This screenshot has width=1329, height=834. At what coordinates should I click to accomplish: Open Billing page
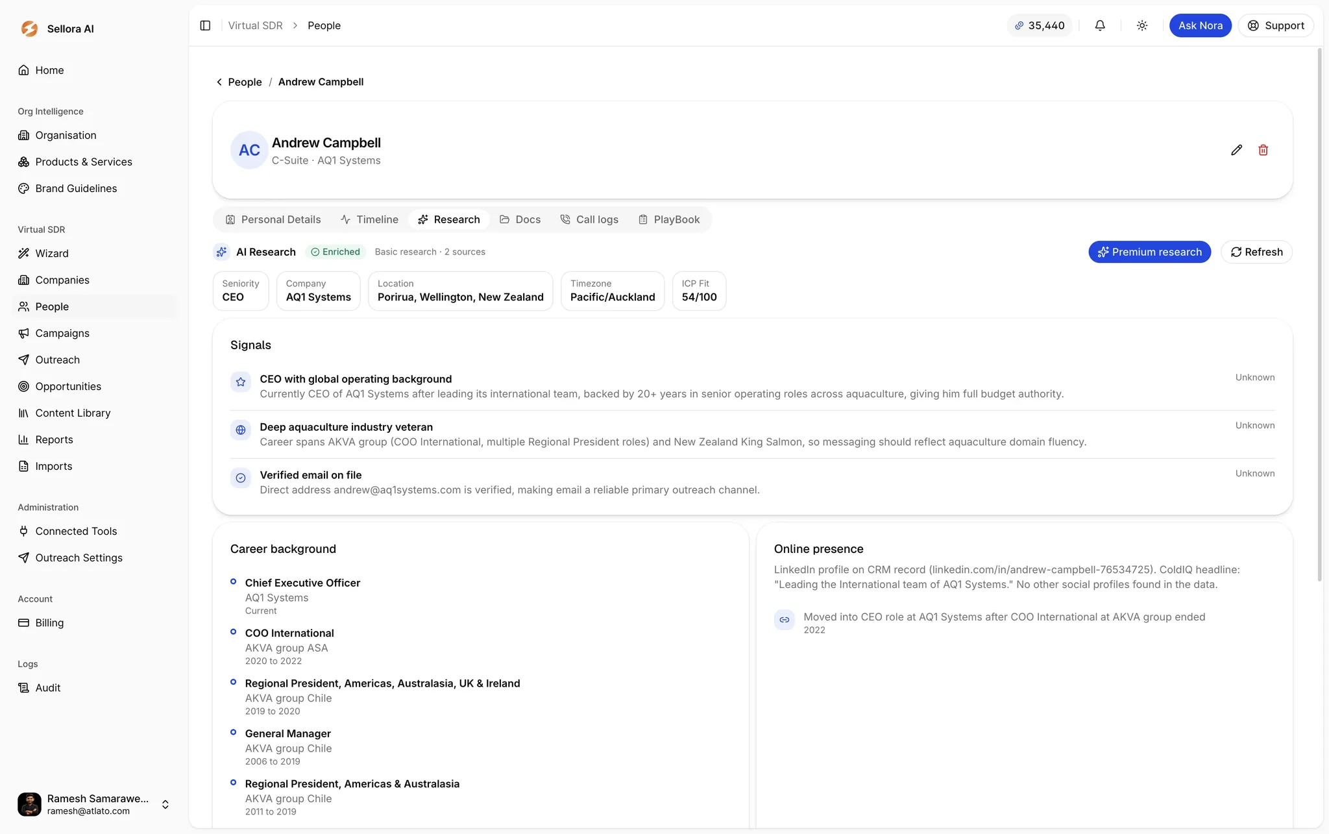[94, 622]
